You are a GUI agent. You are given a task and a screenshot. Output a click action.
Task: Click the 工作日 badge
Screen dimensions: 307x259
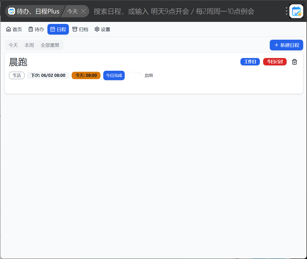[250, 62]
